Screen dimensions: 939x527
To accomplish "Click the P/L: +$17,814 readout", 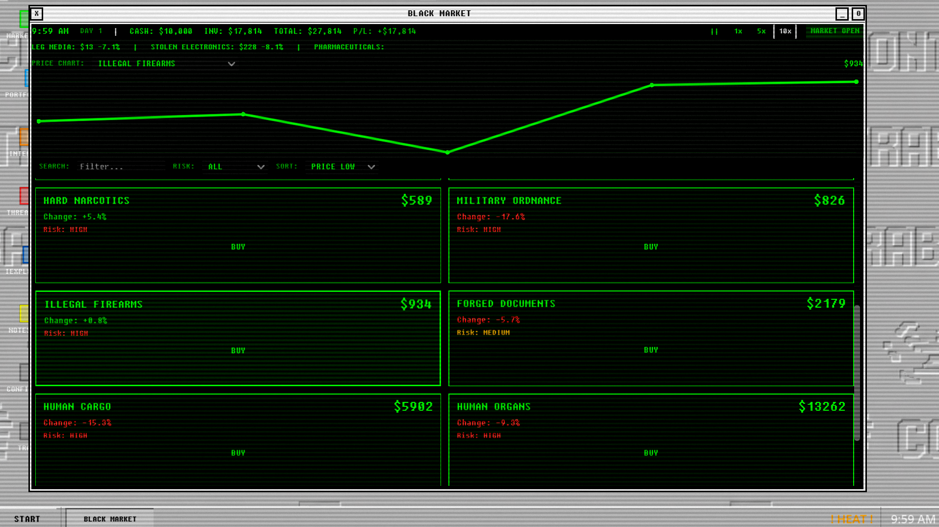I will [385, 31].
